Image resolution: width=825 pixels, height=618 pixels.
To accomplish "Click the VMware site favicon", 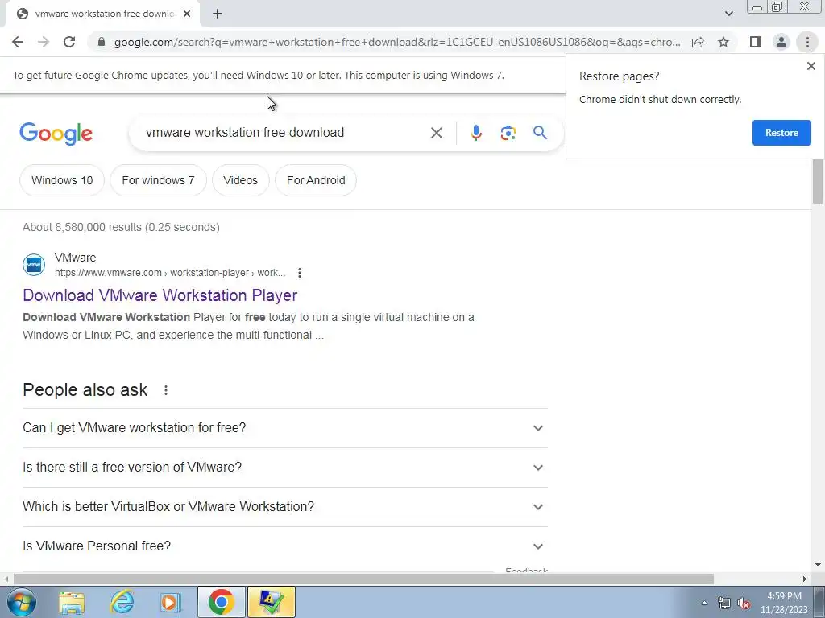I will (34, 264).
